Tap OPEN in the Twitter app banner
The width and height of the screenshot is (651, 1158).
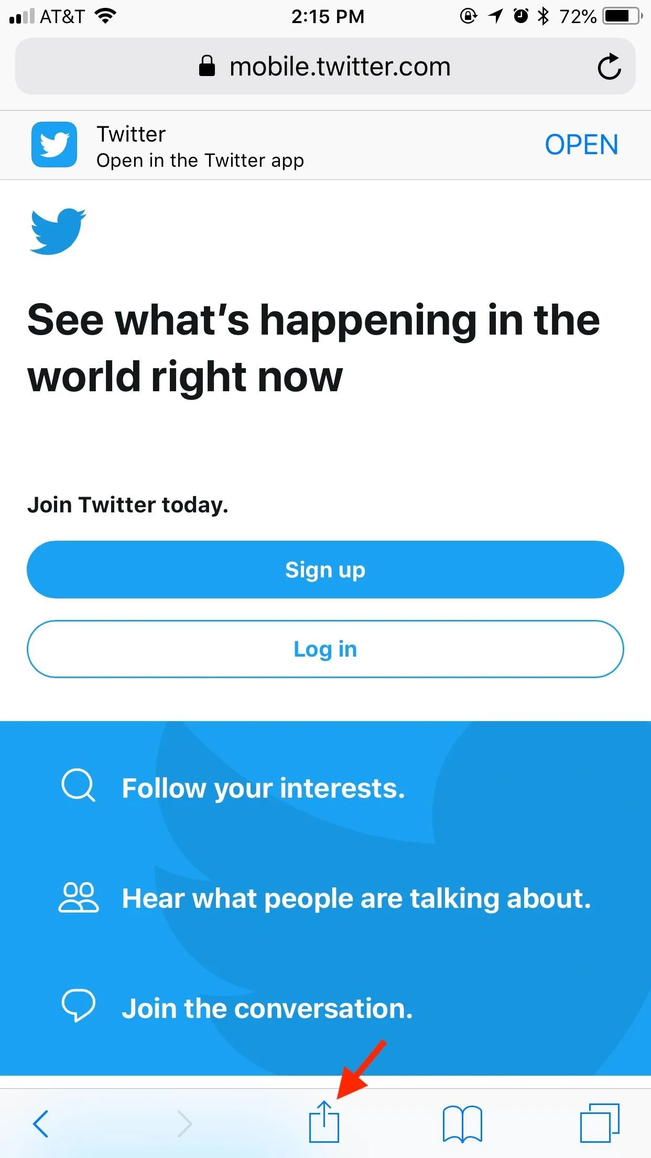[x=581, y=145]
